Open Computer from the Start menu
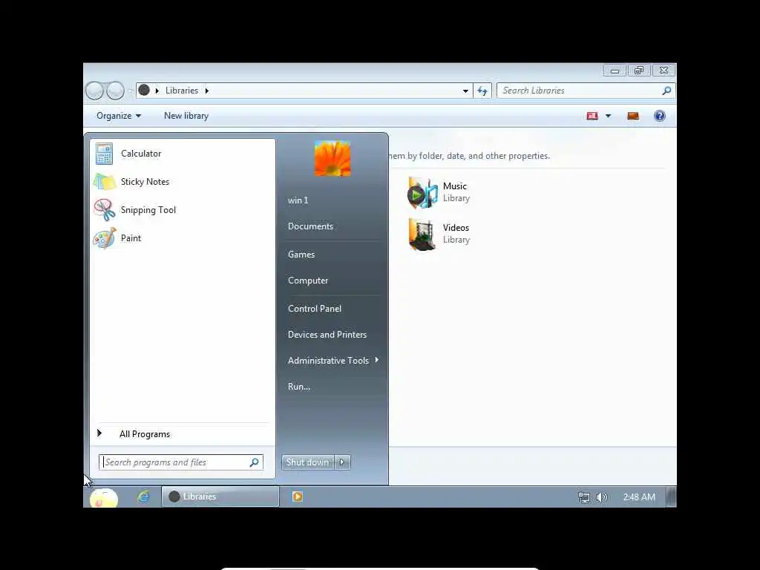The height and width of the screenshot is (570, 760). pos(308,281)
